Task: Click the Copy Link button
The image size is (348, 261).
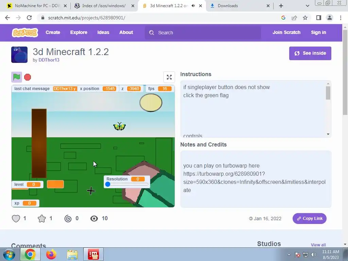Action: [x=309, y=219]
